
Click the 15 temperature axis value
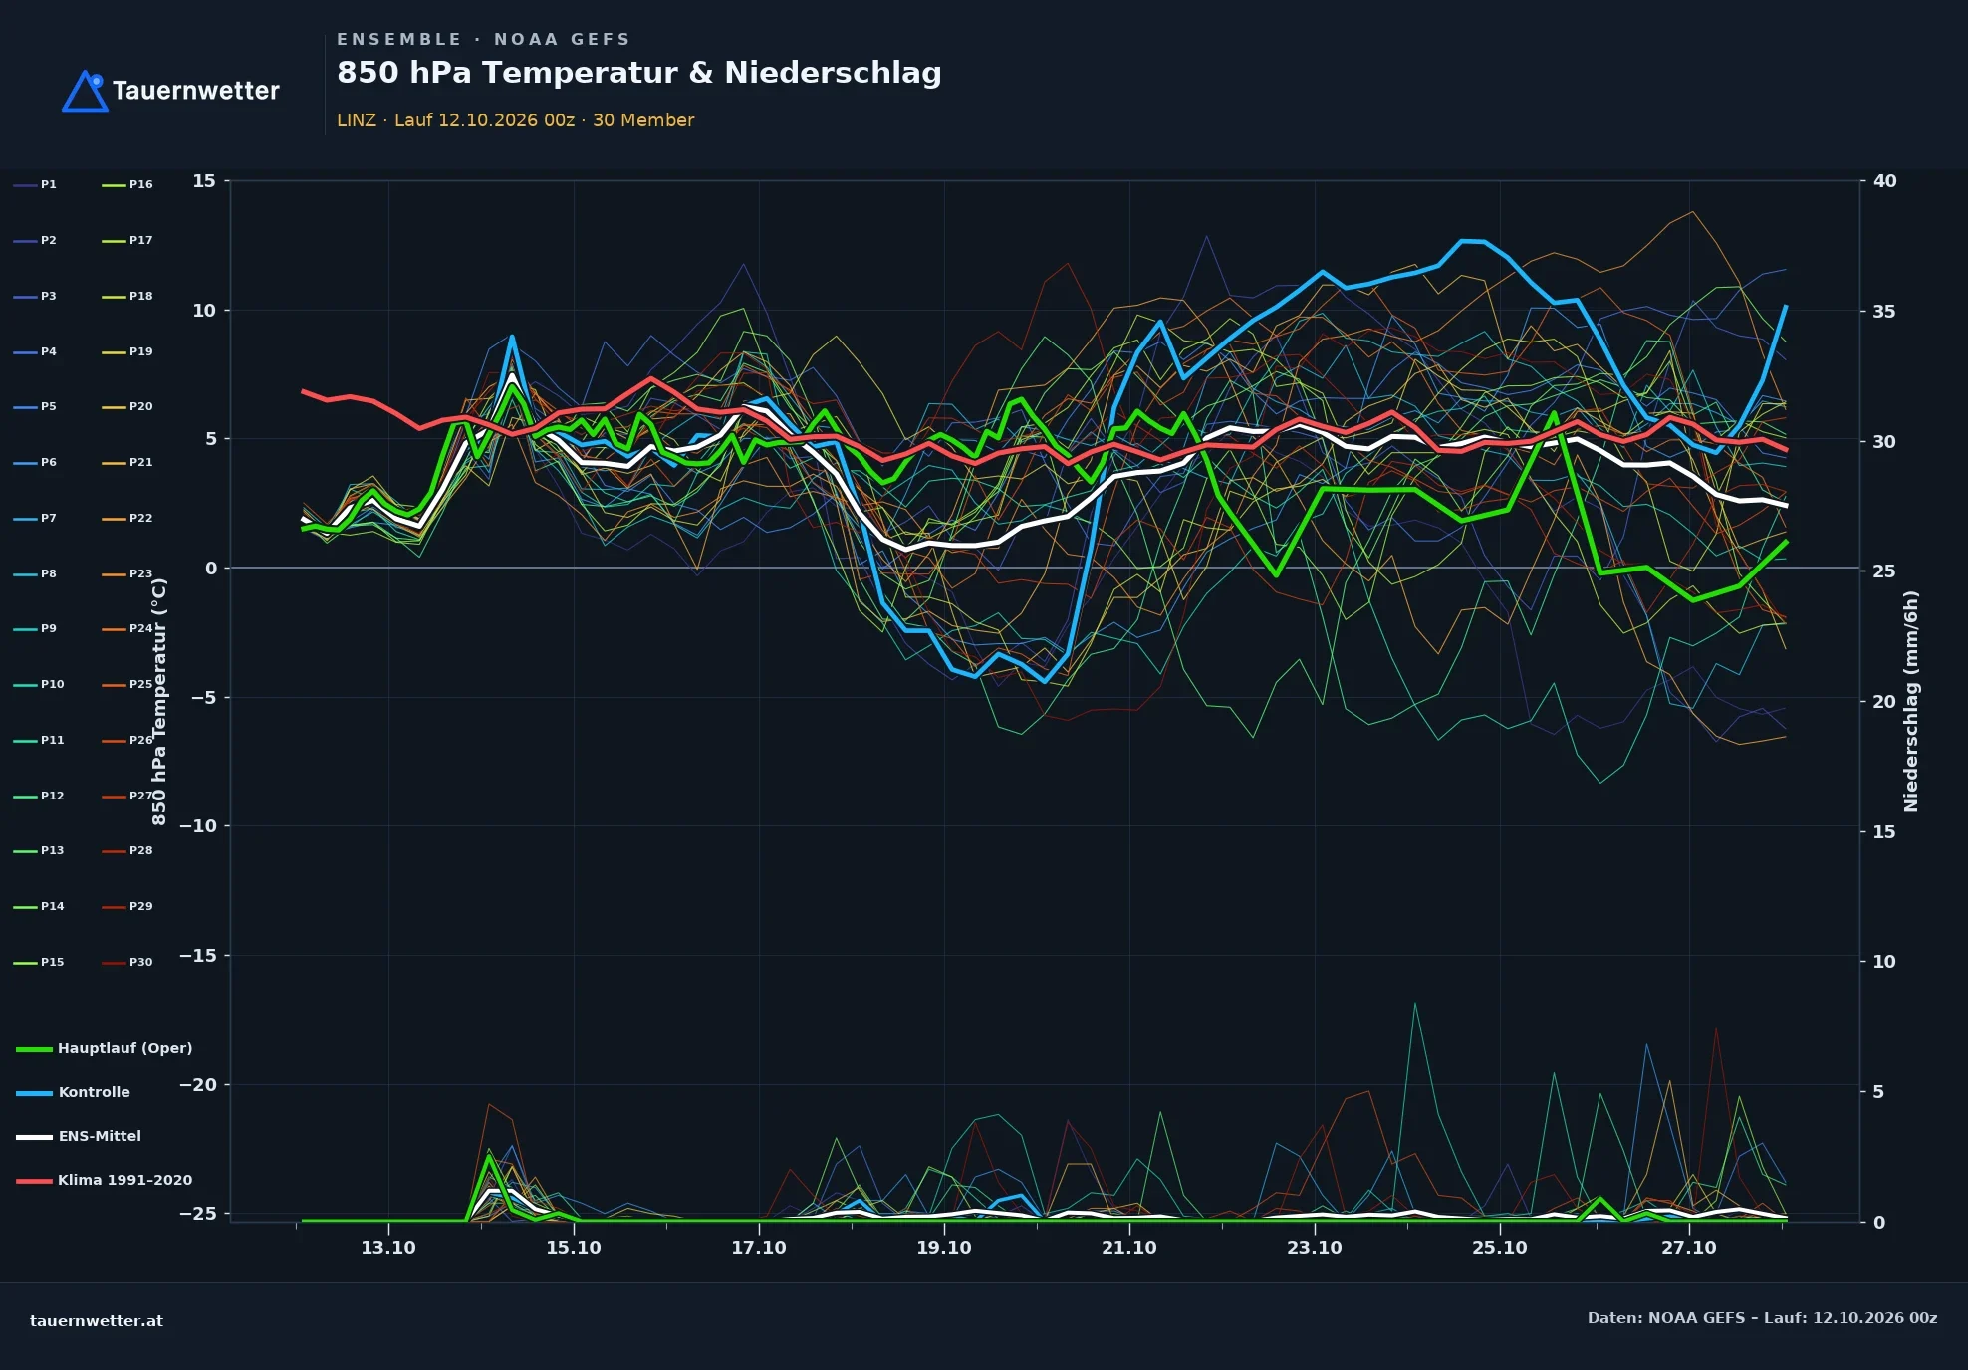click(204, 181)
